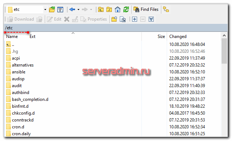Click the select files plus icon
The height and width of the screenshot is (141, 232).
click(x=135, y=19)
